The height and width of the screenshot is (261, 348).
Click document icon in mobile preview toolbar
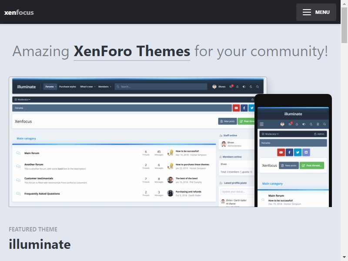(x=318, y=124)
